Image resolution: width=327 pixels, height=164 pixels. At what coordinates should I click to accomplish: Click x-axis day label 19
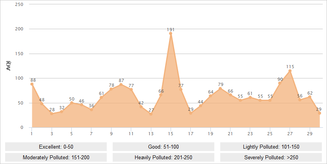pos(210,134)
